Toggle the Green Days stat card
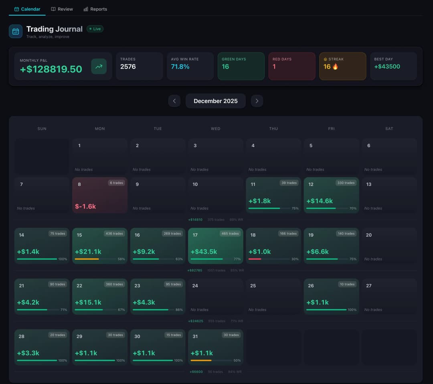433x384 pixels. coord(241,66)
